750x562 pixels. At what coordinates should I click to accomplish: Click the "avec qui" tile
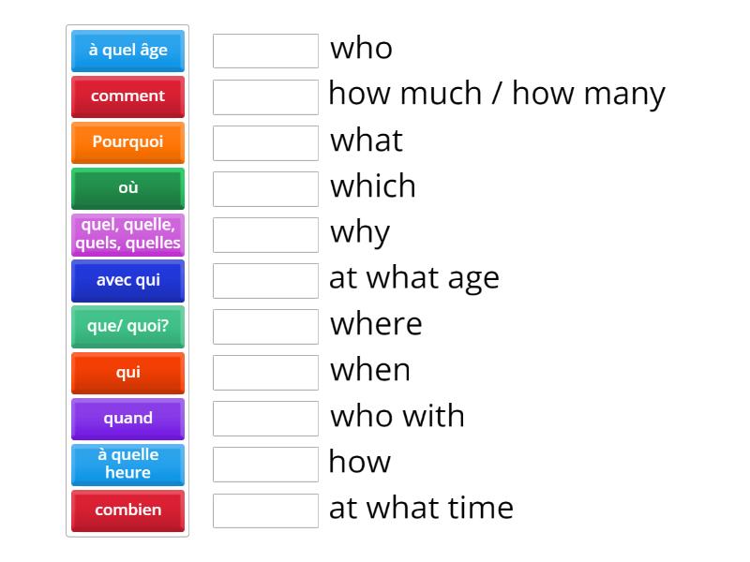coord(127,280)
